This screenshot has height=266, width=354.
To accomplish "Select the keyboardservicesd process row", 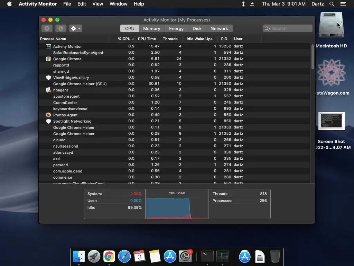I will [x=175, y=108].
